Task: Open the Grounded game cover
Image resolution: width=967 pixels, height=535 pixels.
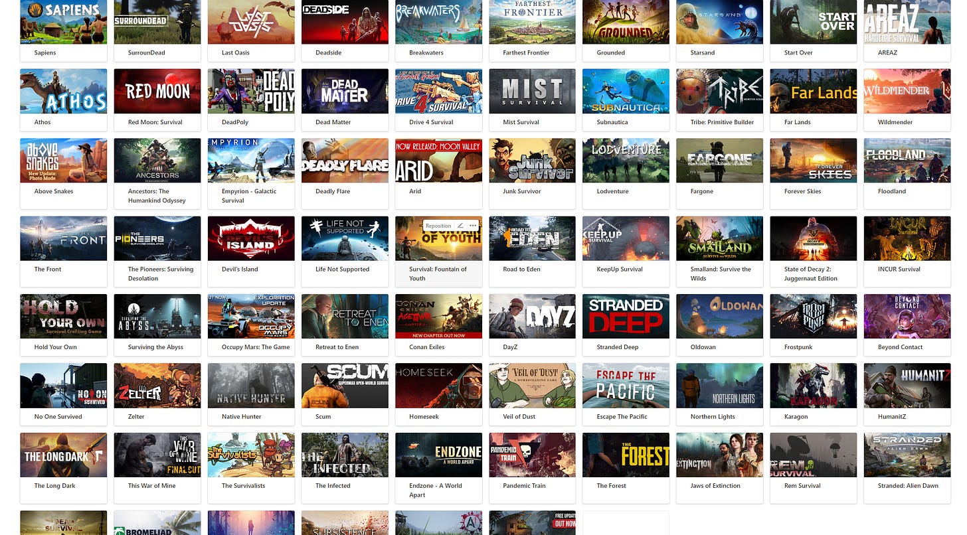Action: click(x=626, y=22)
